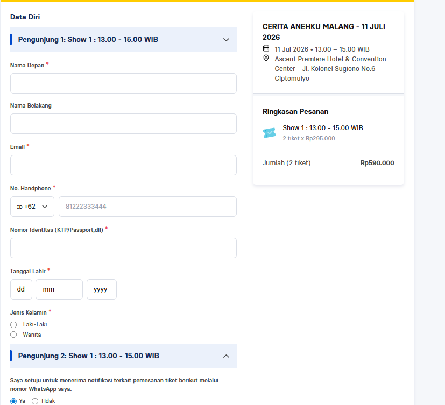Screen dimensions: 445x405
Task: Click the venue address Ascent Premiere Hotel
Action: click(x=330, y=69)
